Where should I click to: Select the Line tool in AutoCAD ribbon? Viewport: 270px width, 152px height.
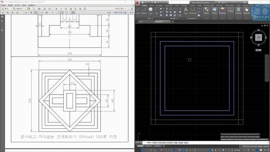[138, 10]
